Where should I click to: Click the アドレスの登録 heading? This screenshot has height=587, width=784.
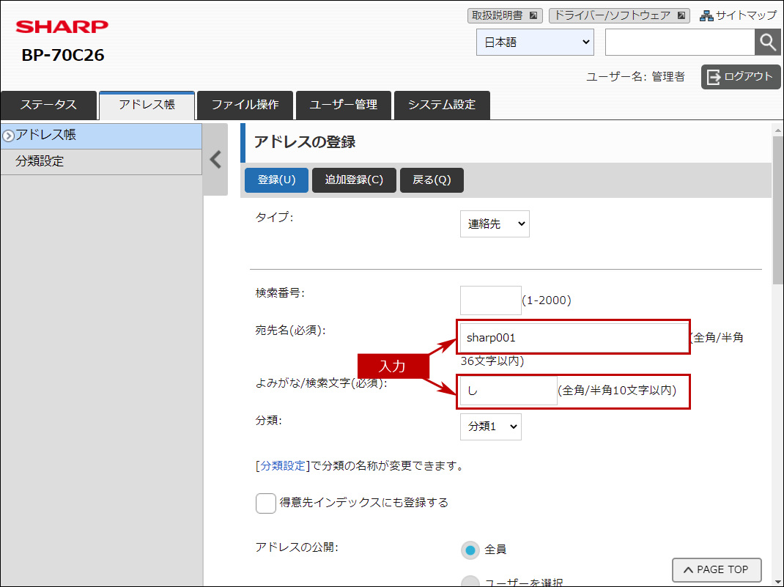tap(305, 142)
